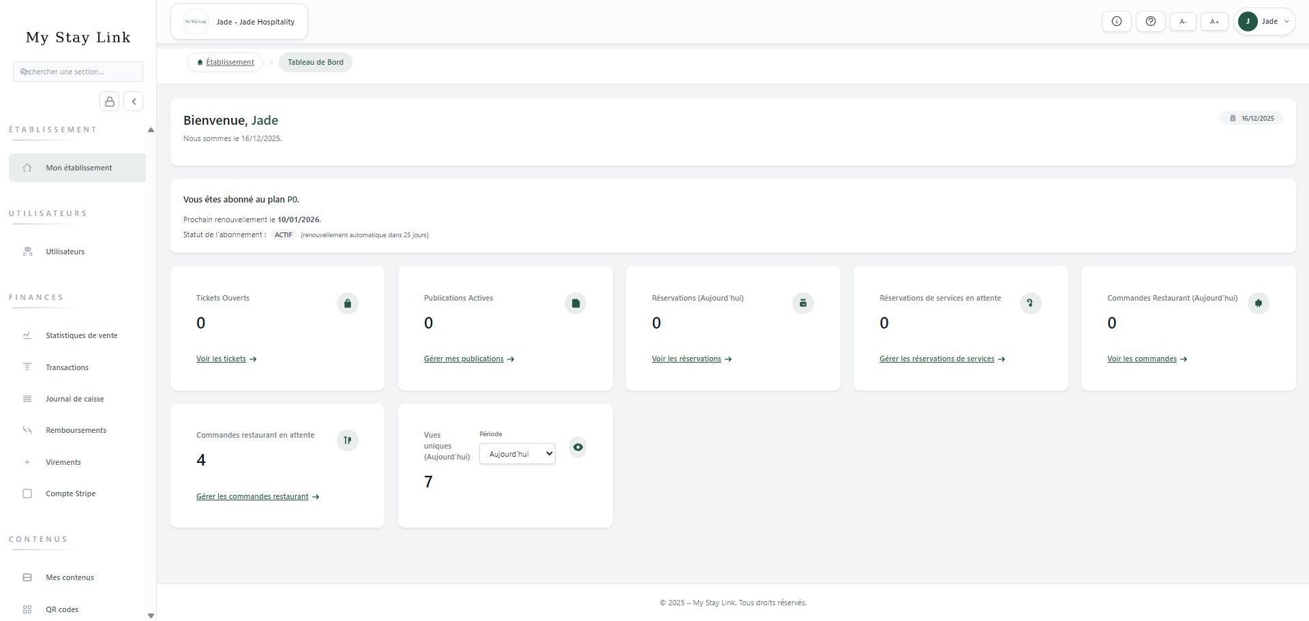Decrease font size with the A- button
The image size is (1309, 621).
(x=1183, y=22)
